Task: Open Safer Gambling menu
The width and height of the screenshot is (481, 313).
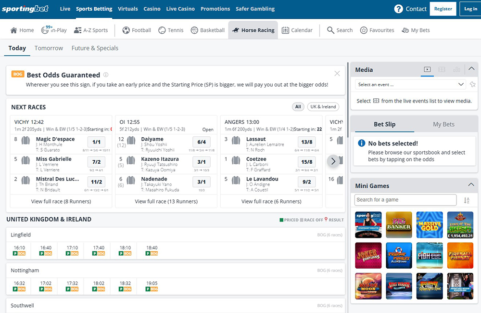Action: click(255, 9)
